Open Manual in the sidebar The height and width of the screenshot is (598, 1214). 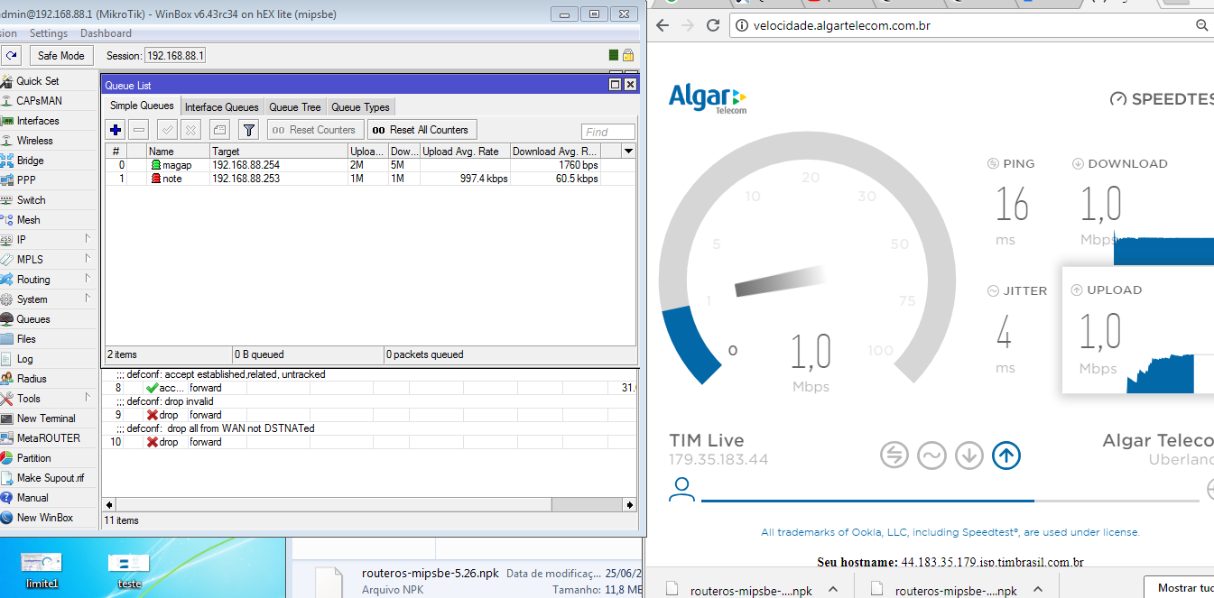click(32, 498)
